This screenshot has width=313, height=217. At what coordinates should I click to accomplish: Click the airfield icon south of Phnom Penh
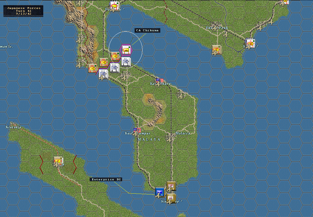226,35
